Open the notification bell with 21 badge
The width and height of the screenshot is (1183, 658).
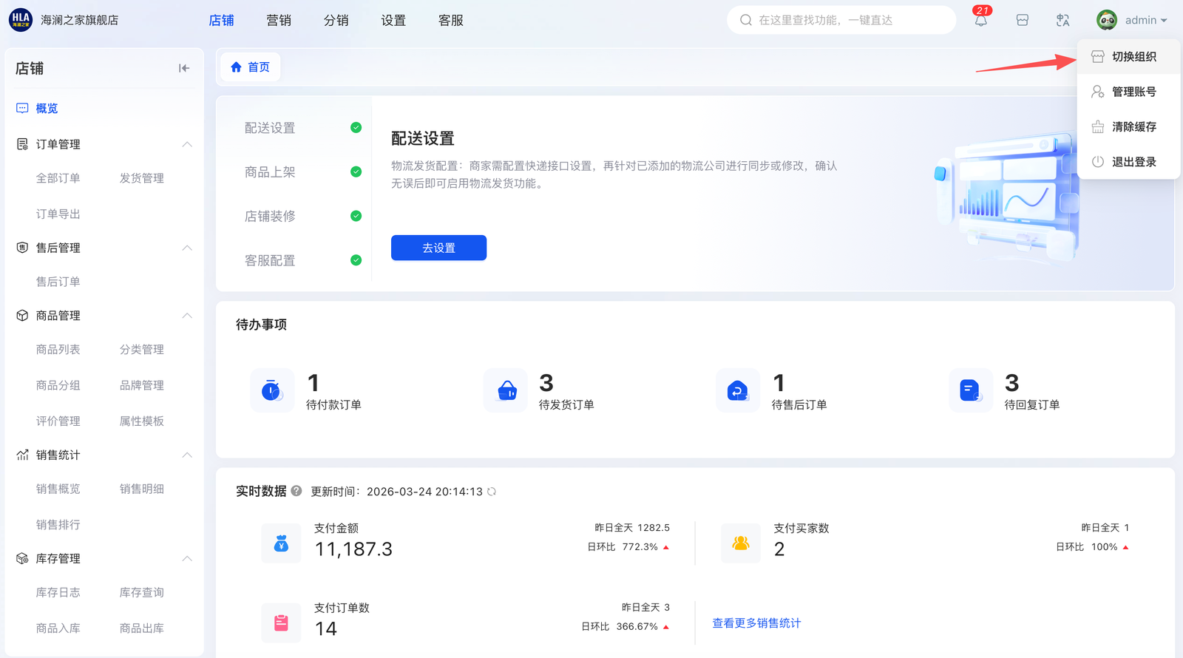(980, 21)
